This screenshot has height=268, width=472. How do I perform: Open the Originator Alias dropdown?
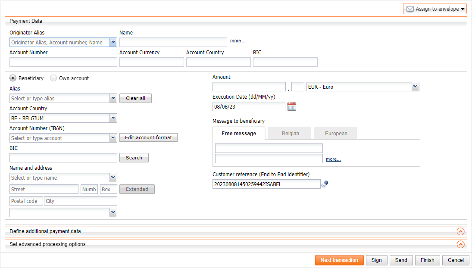pos(113,42)
